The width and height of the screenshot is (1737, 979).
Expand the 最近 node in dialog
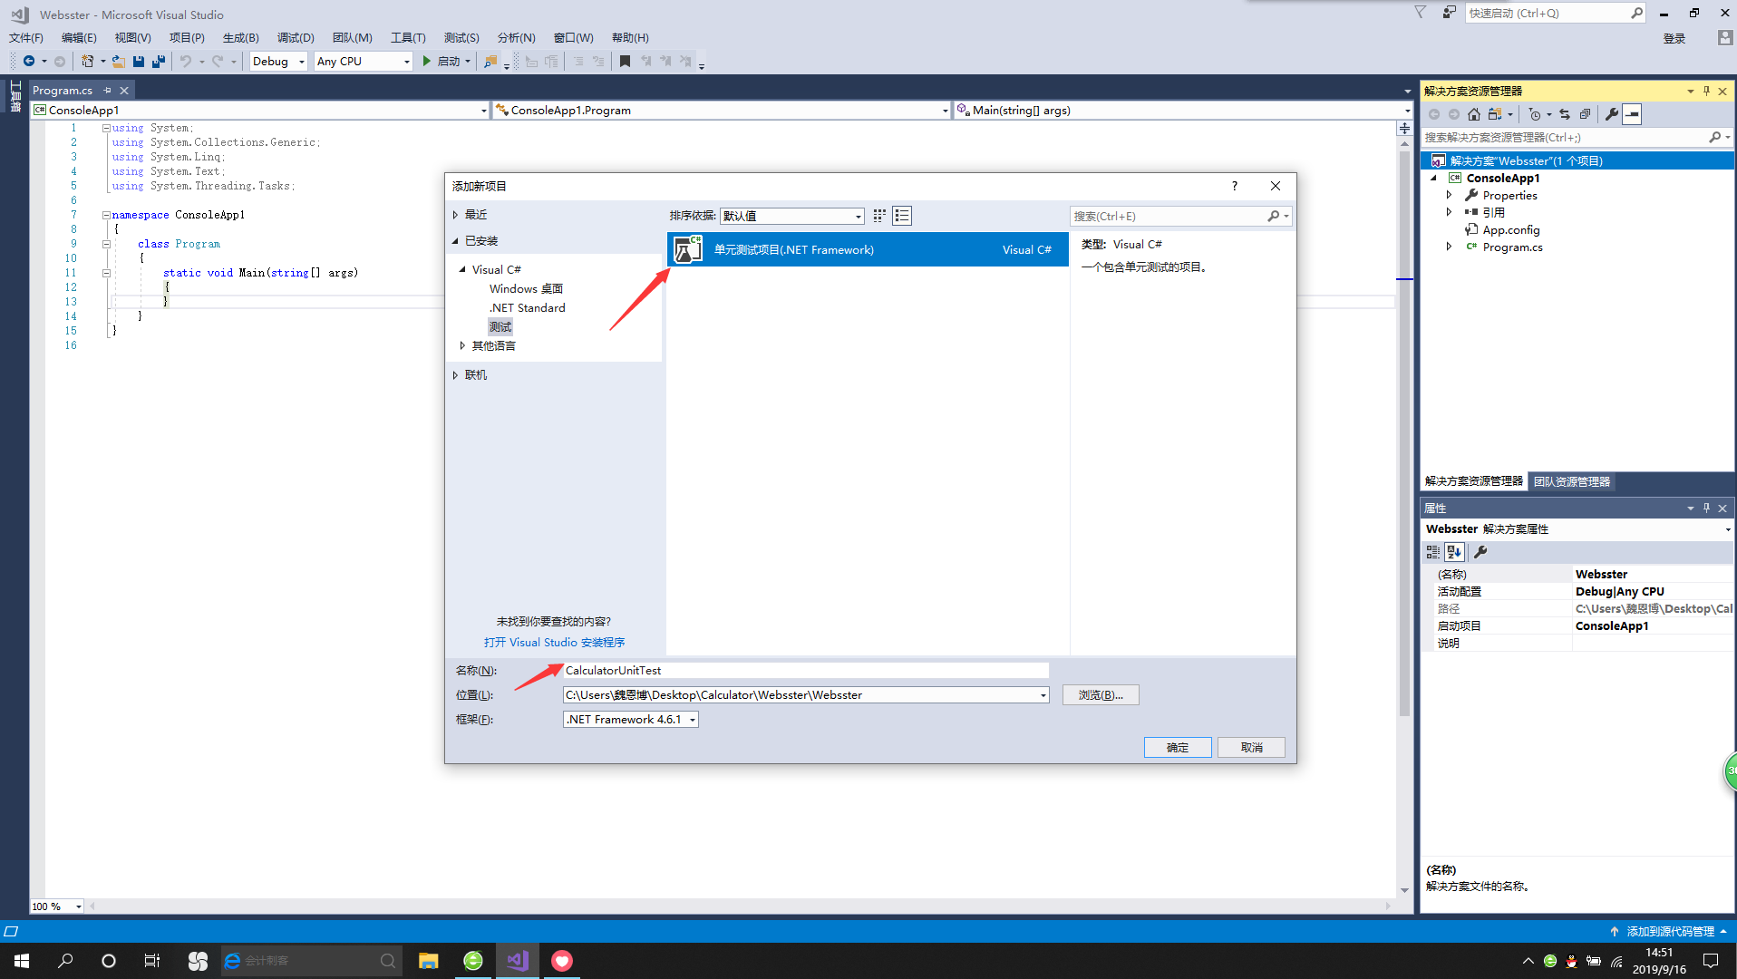point(455,215)
